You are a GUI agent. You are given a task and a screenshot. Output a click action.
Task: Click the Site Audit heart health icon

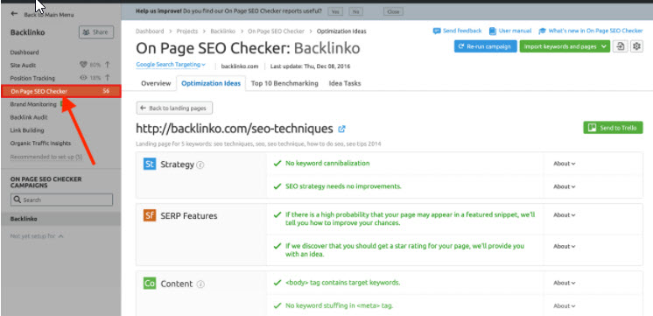(x=83, y=65)
